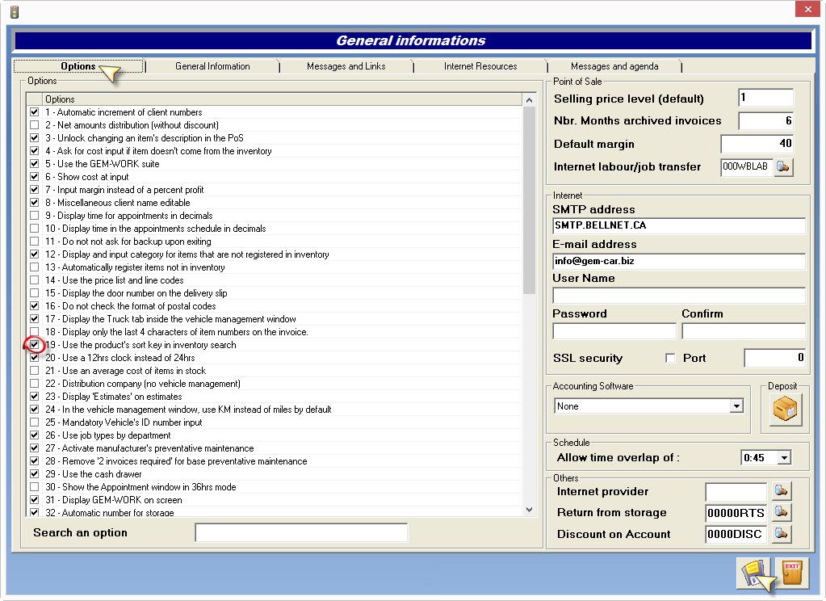
Task: Click the options list scrollbar thumb
Action: click(x=530, y=200)
